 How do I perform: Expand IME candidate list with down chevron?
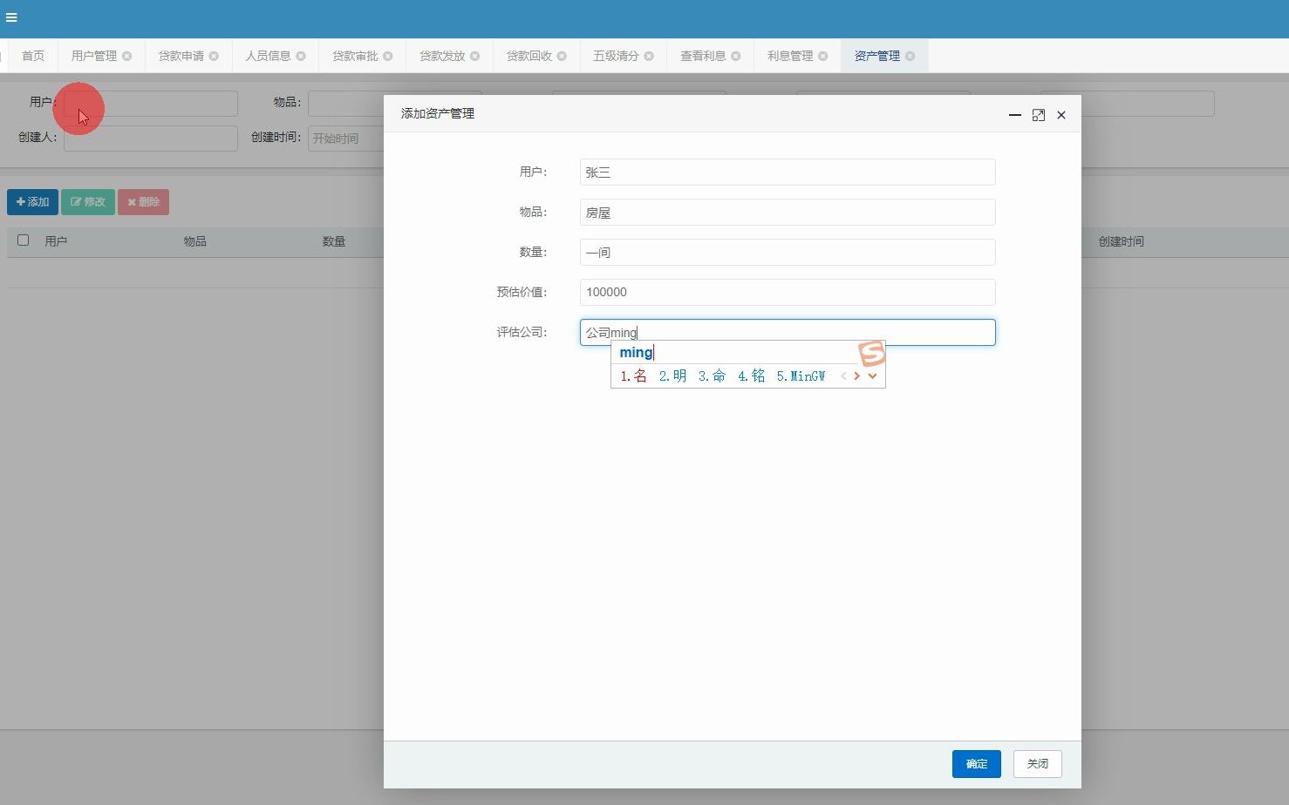873,375
